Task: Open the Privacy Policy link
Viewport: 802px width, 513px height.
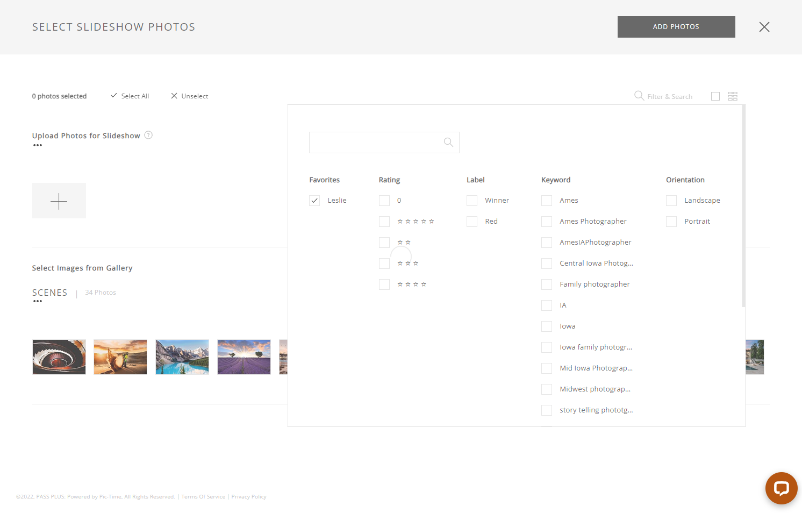Action: tap(249, 497)
